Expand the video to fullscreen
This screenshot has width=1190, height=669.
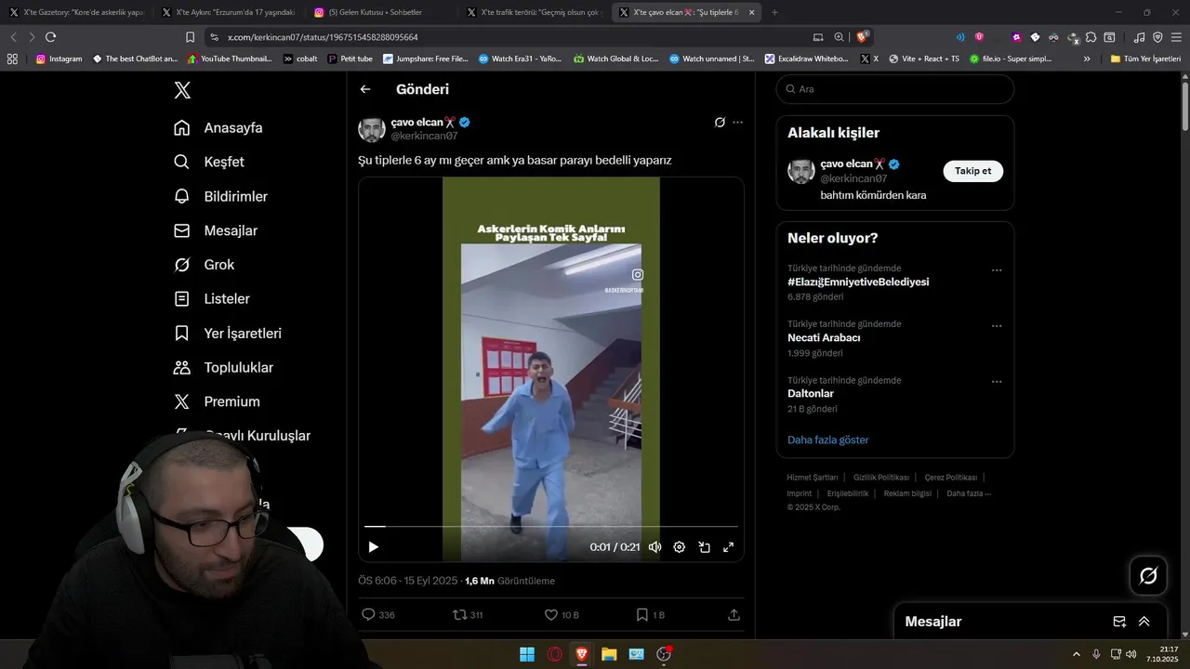point(729,547)
